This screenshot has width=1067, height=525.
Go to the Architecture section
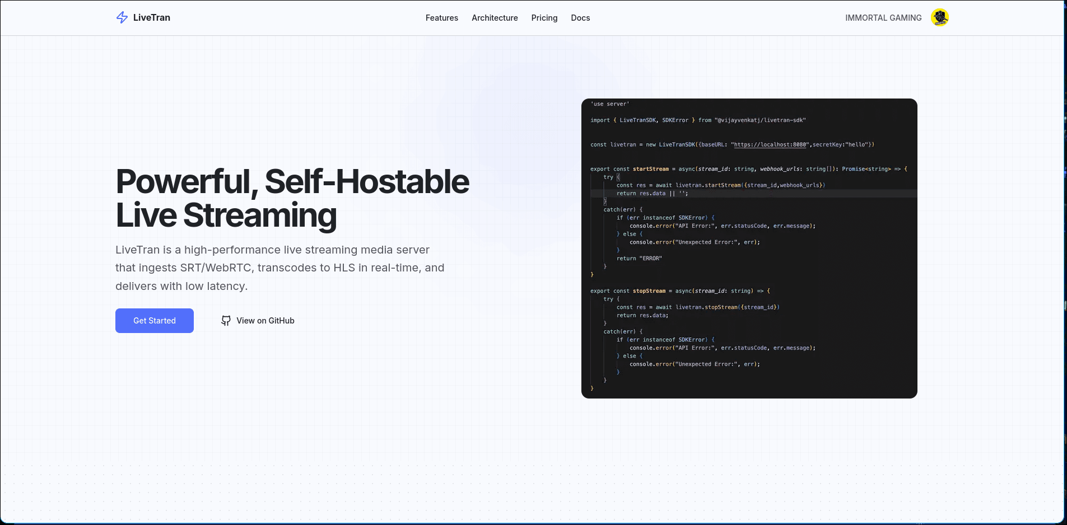click(495, 18)
